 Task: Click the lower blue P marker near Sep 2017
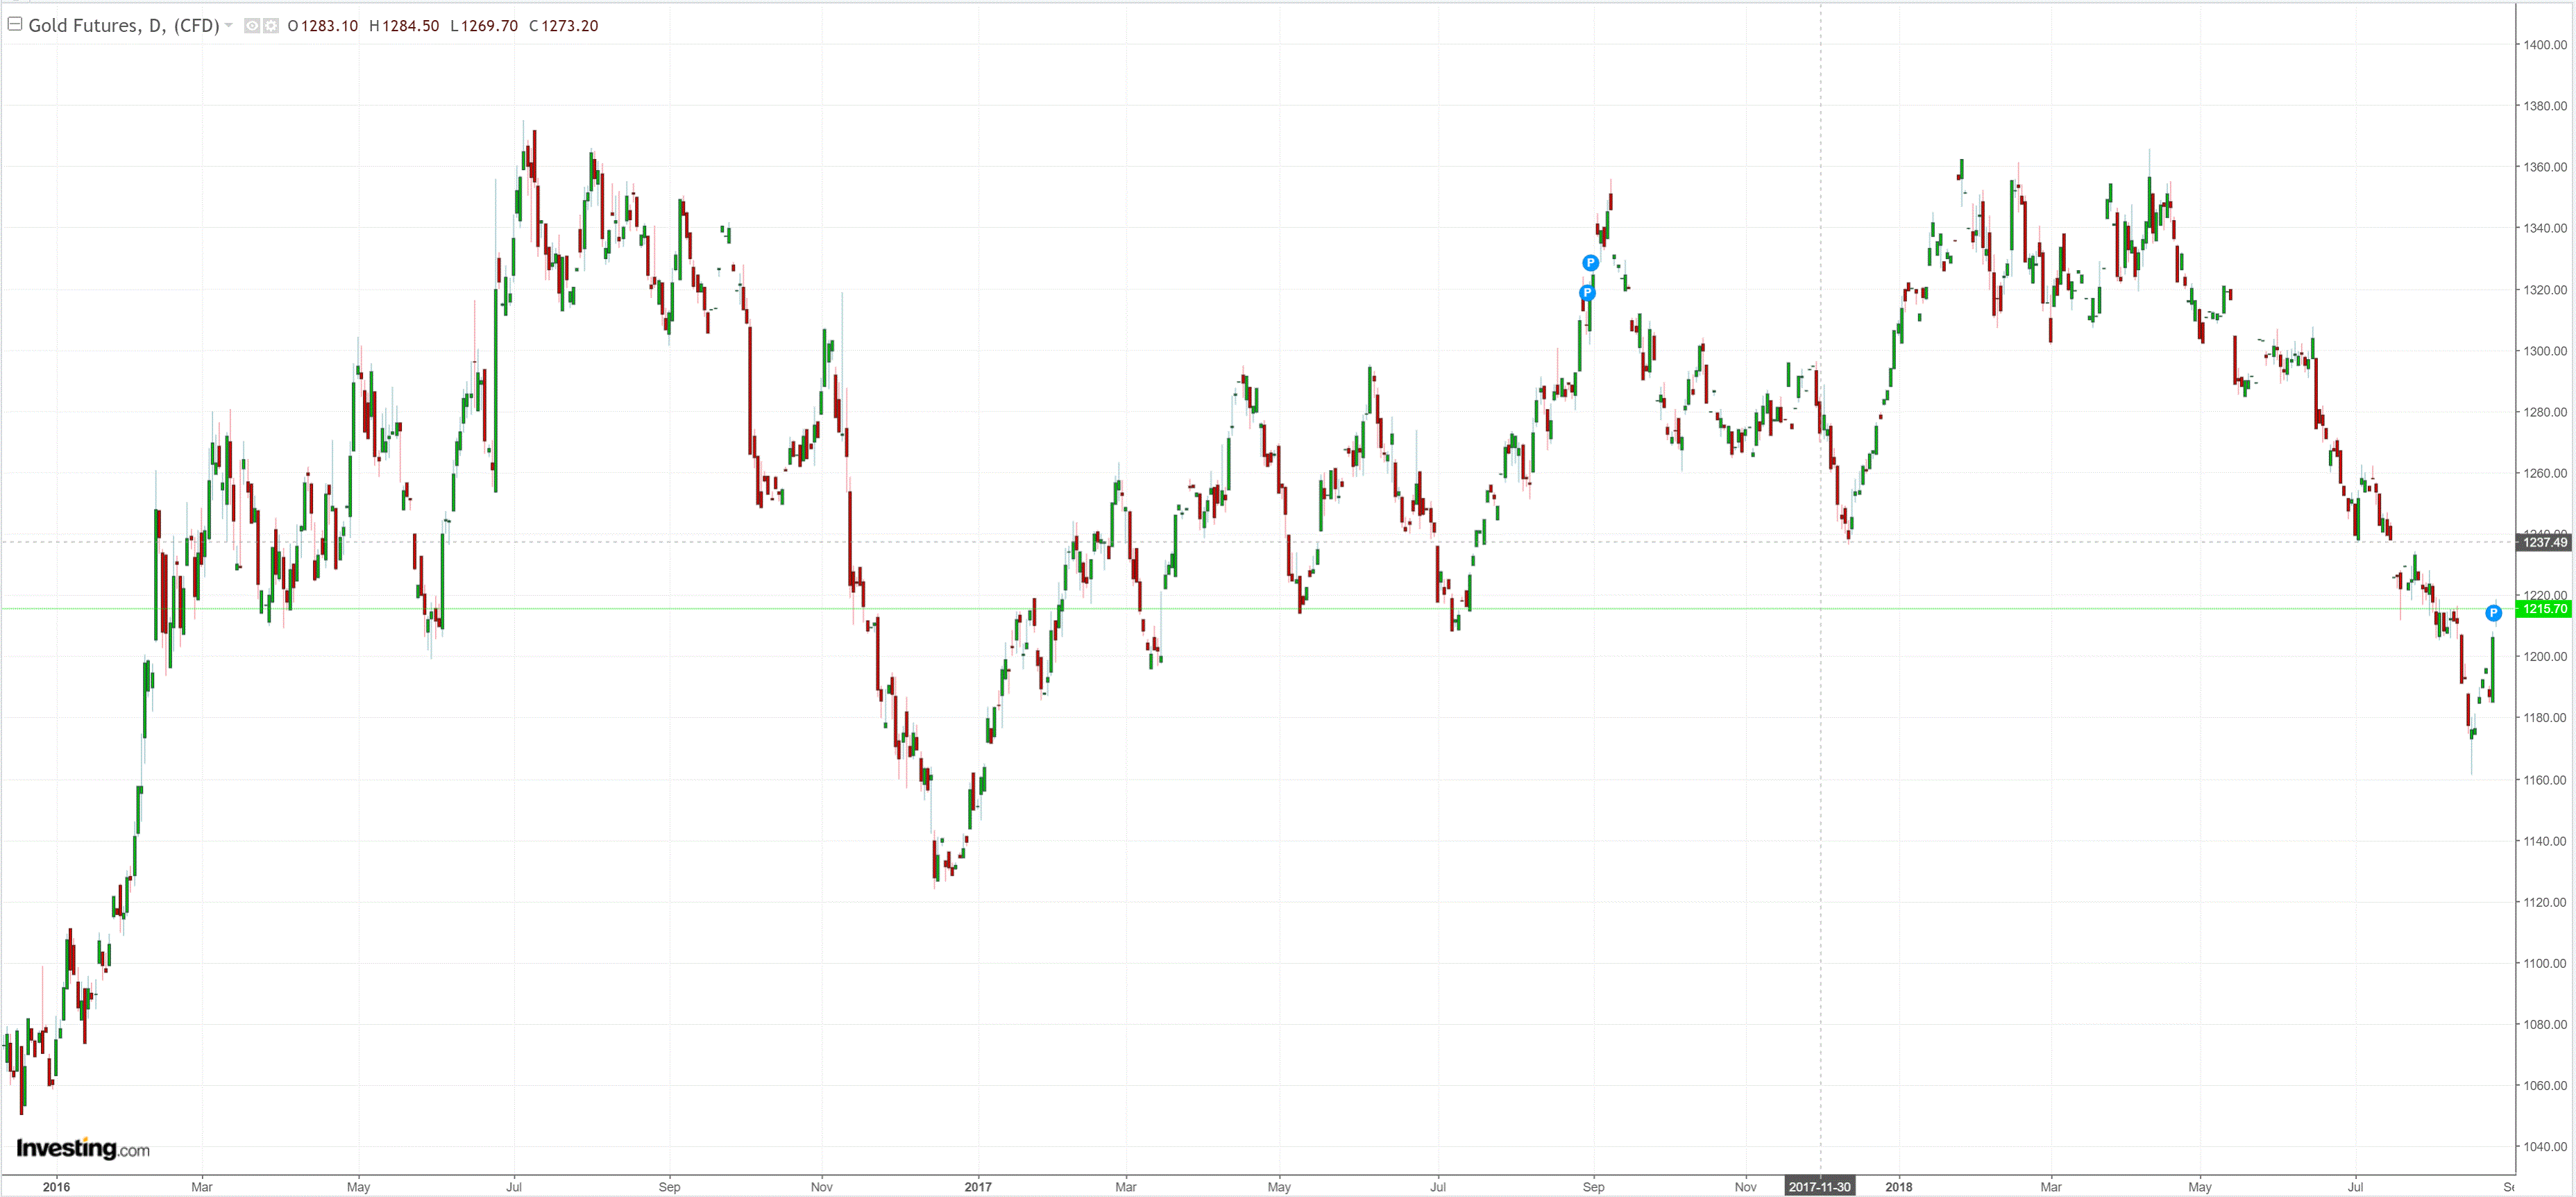click(x=1587, y=293)
